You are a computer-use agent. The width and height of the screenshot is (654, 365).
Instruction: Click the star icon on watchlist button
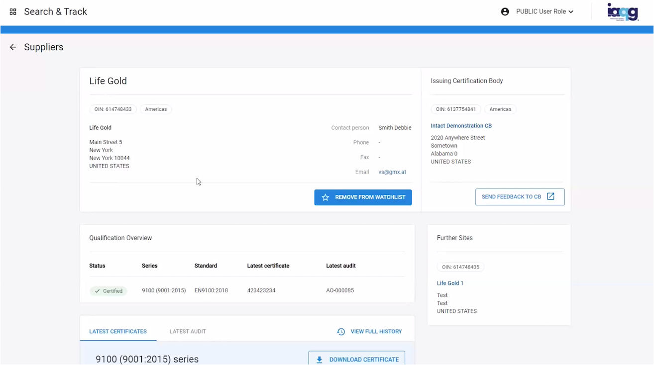pyautogui.click(x=326, y=197)
